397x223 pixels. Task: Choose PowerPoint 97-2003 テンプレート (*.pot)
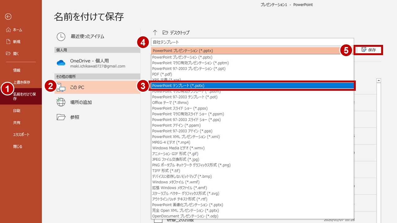(252, 97)
